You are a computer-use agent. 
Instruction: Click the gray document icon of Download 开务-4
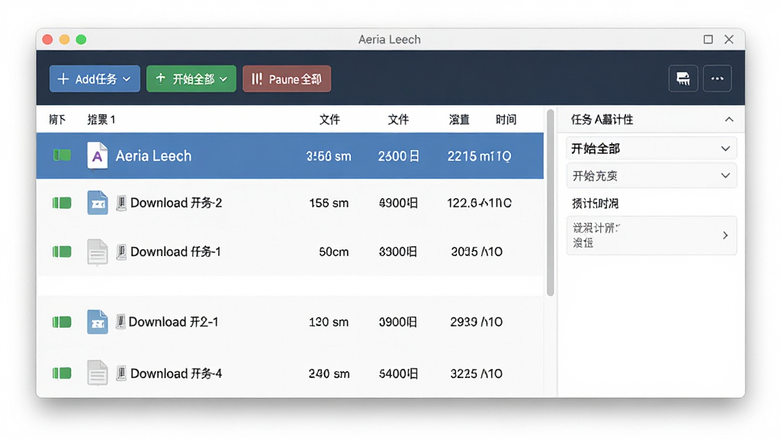click(97, 373)
